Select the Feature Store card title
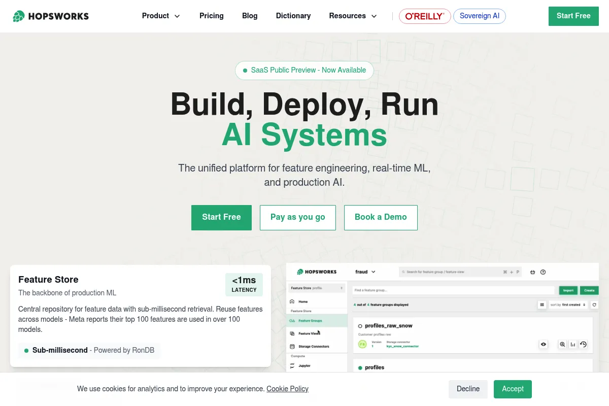The height and width of the screenshot is (406, 609). (48, 280)
